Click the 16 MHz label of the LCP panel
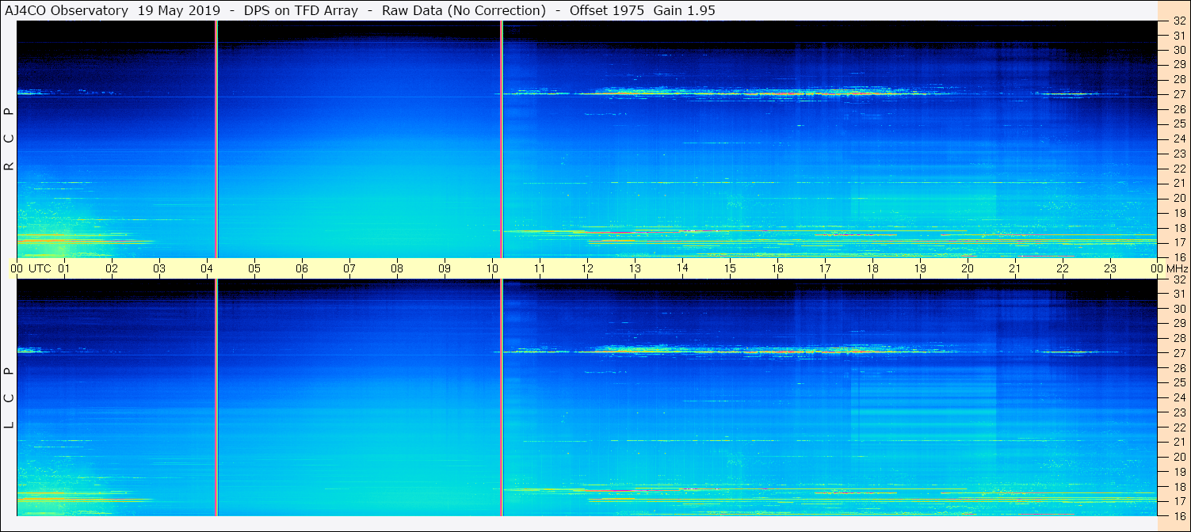 (x=1179, y=515)
